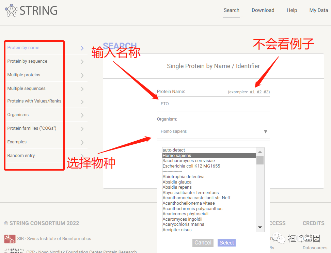Select Saccharomyces cerevisiae in list
The image size is (331, 253).
pyautogui.click(x=209, y=161)
